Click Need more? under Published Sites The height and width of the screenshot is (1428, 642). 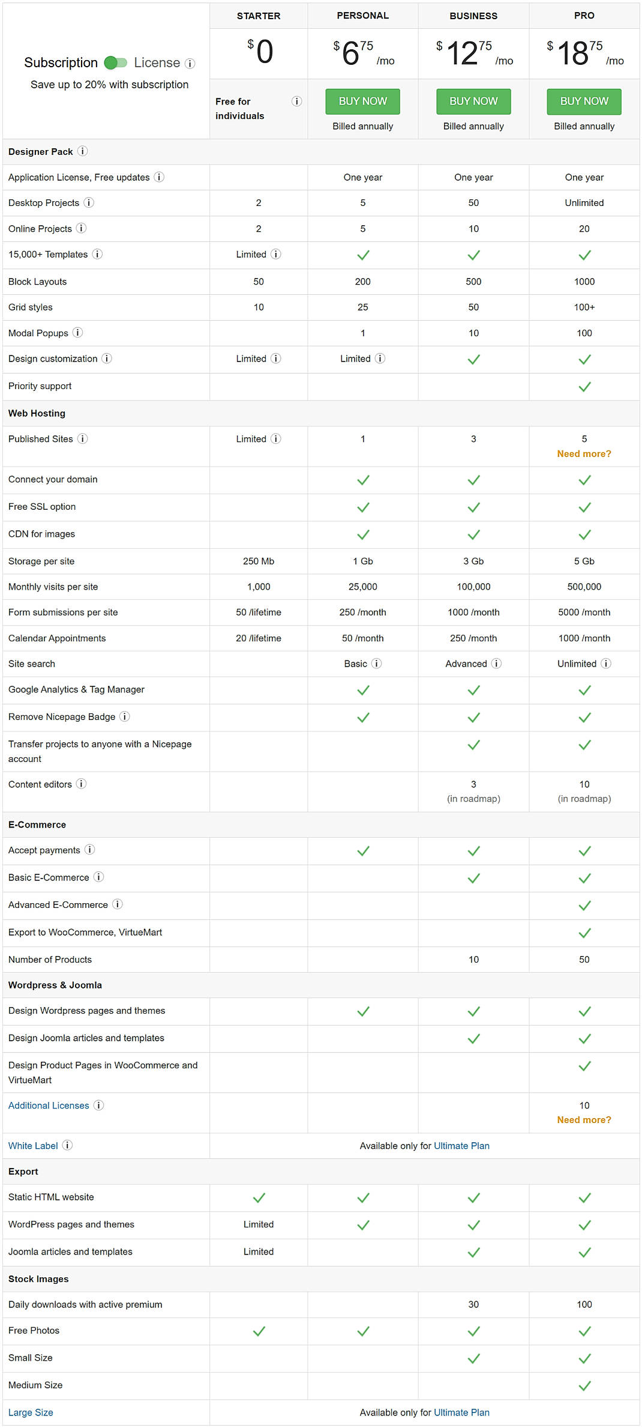[584, 454]
